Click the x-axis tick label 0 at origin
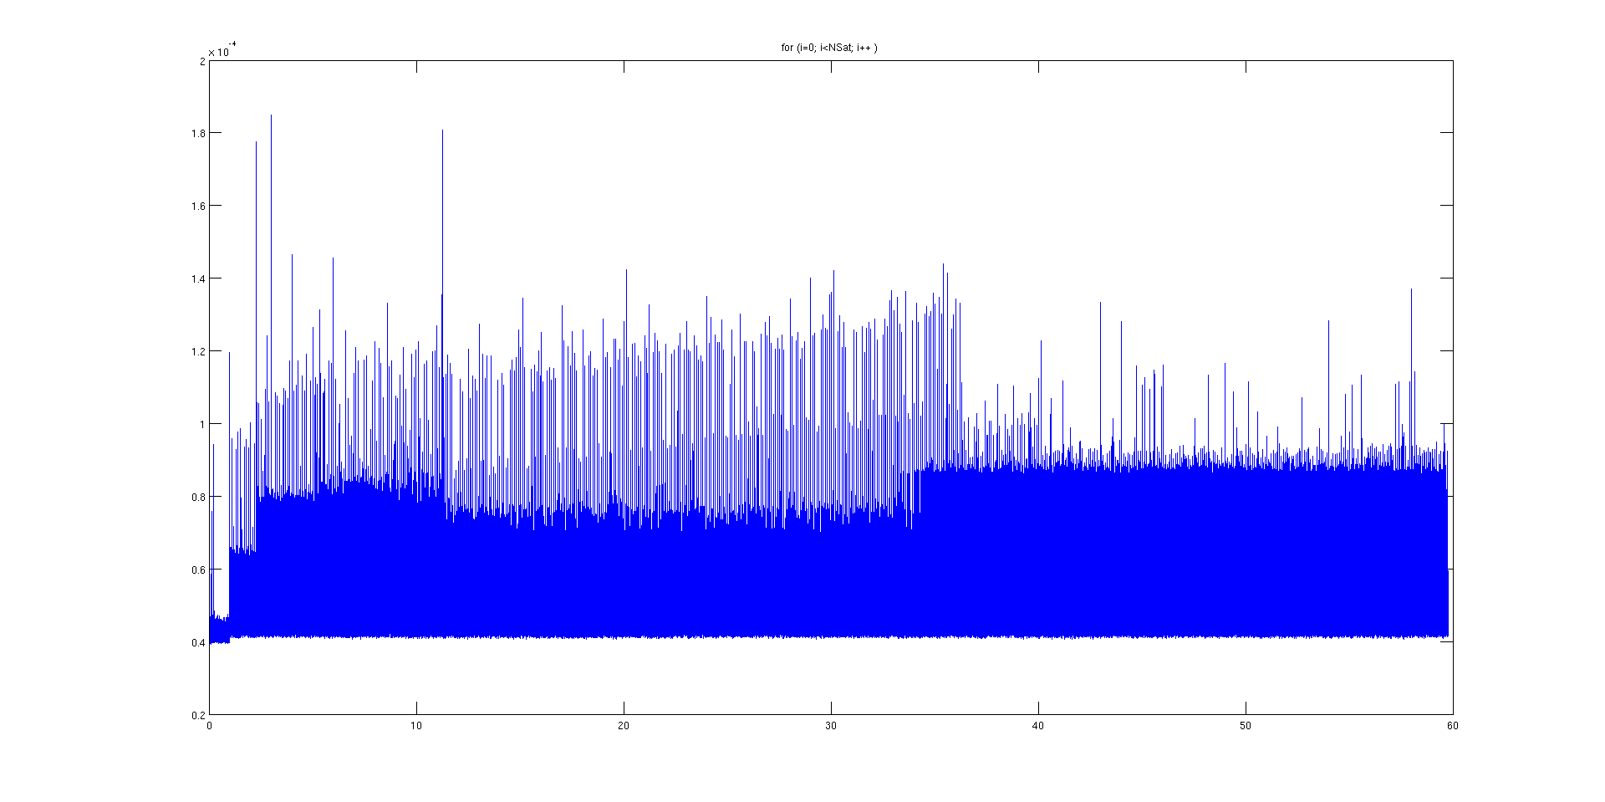The height and width of the screenshot is (802, 1605). 209,726
